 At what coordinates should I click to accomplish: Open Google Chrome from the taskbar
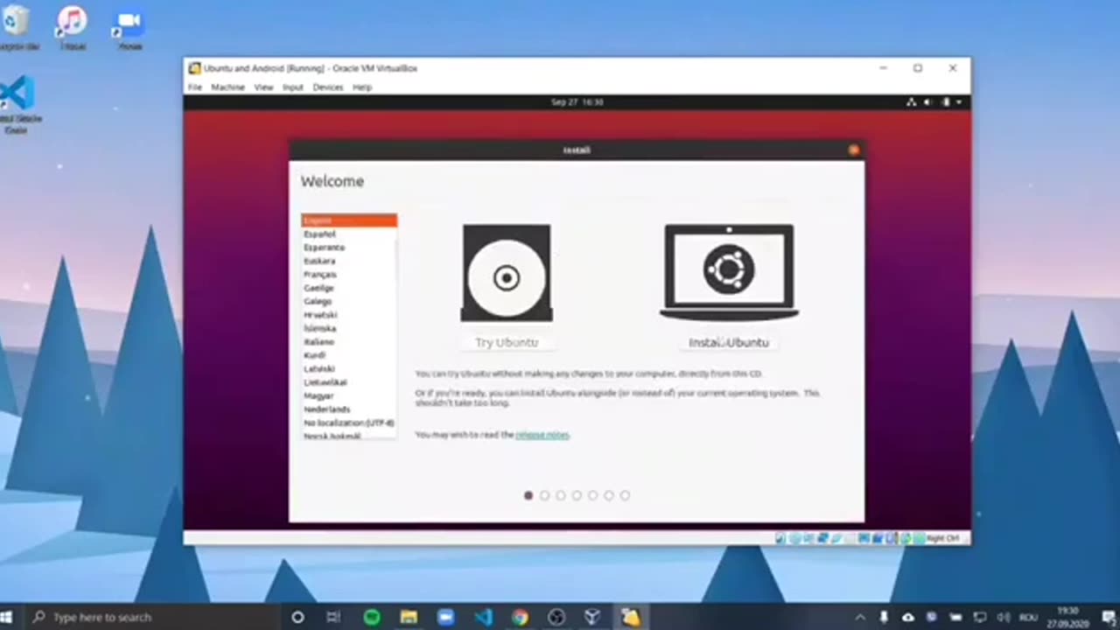point(520,617)
